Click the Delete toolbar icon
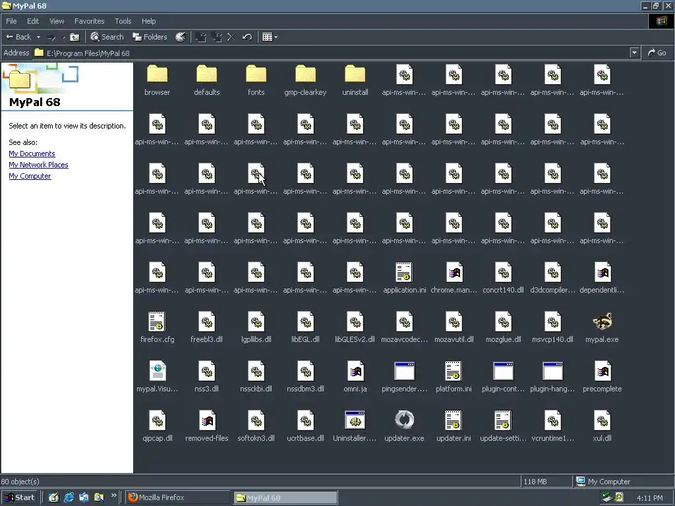Image resolution: width=675 pixels, height=506 pixels. [x=231, y=37]
